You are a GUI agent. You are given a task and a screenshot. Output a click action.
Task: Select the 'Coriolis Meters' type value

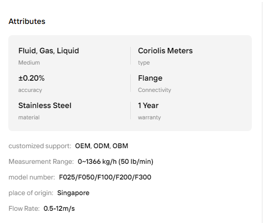[165, 51]
